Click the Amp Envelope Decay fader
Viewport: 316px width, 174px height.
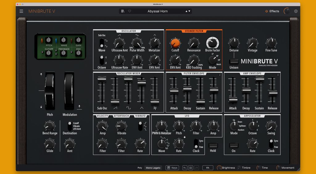[246, 90]
